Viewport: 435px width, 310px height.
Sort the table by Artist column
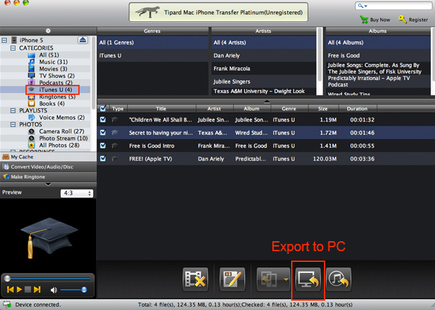[214, 109]
